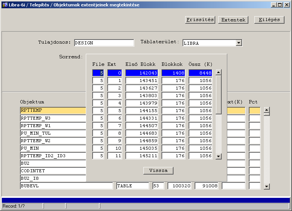
Task: Click the application icon in title bar
Action: [5, 5]
